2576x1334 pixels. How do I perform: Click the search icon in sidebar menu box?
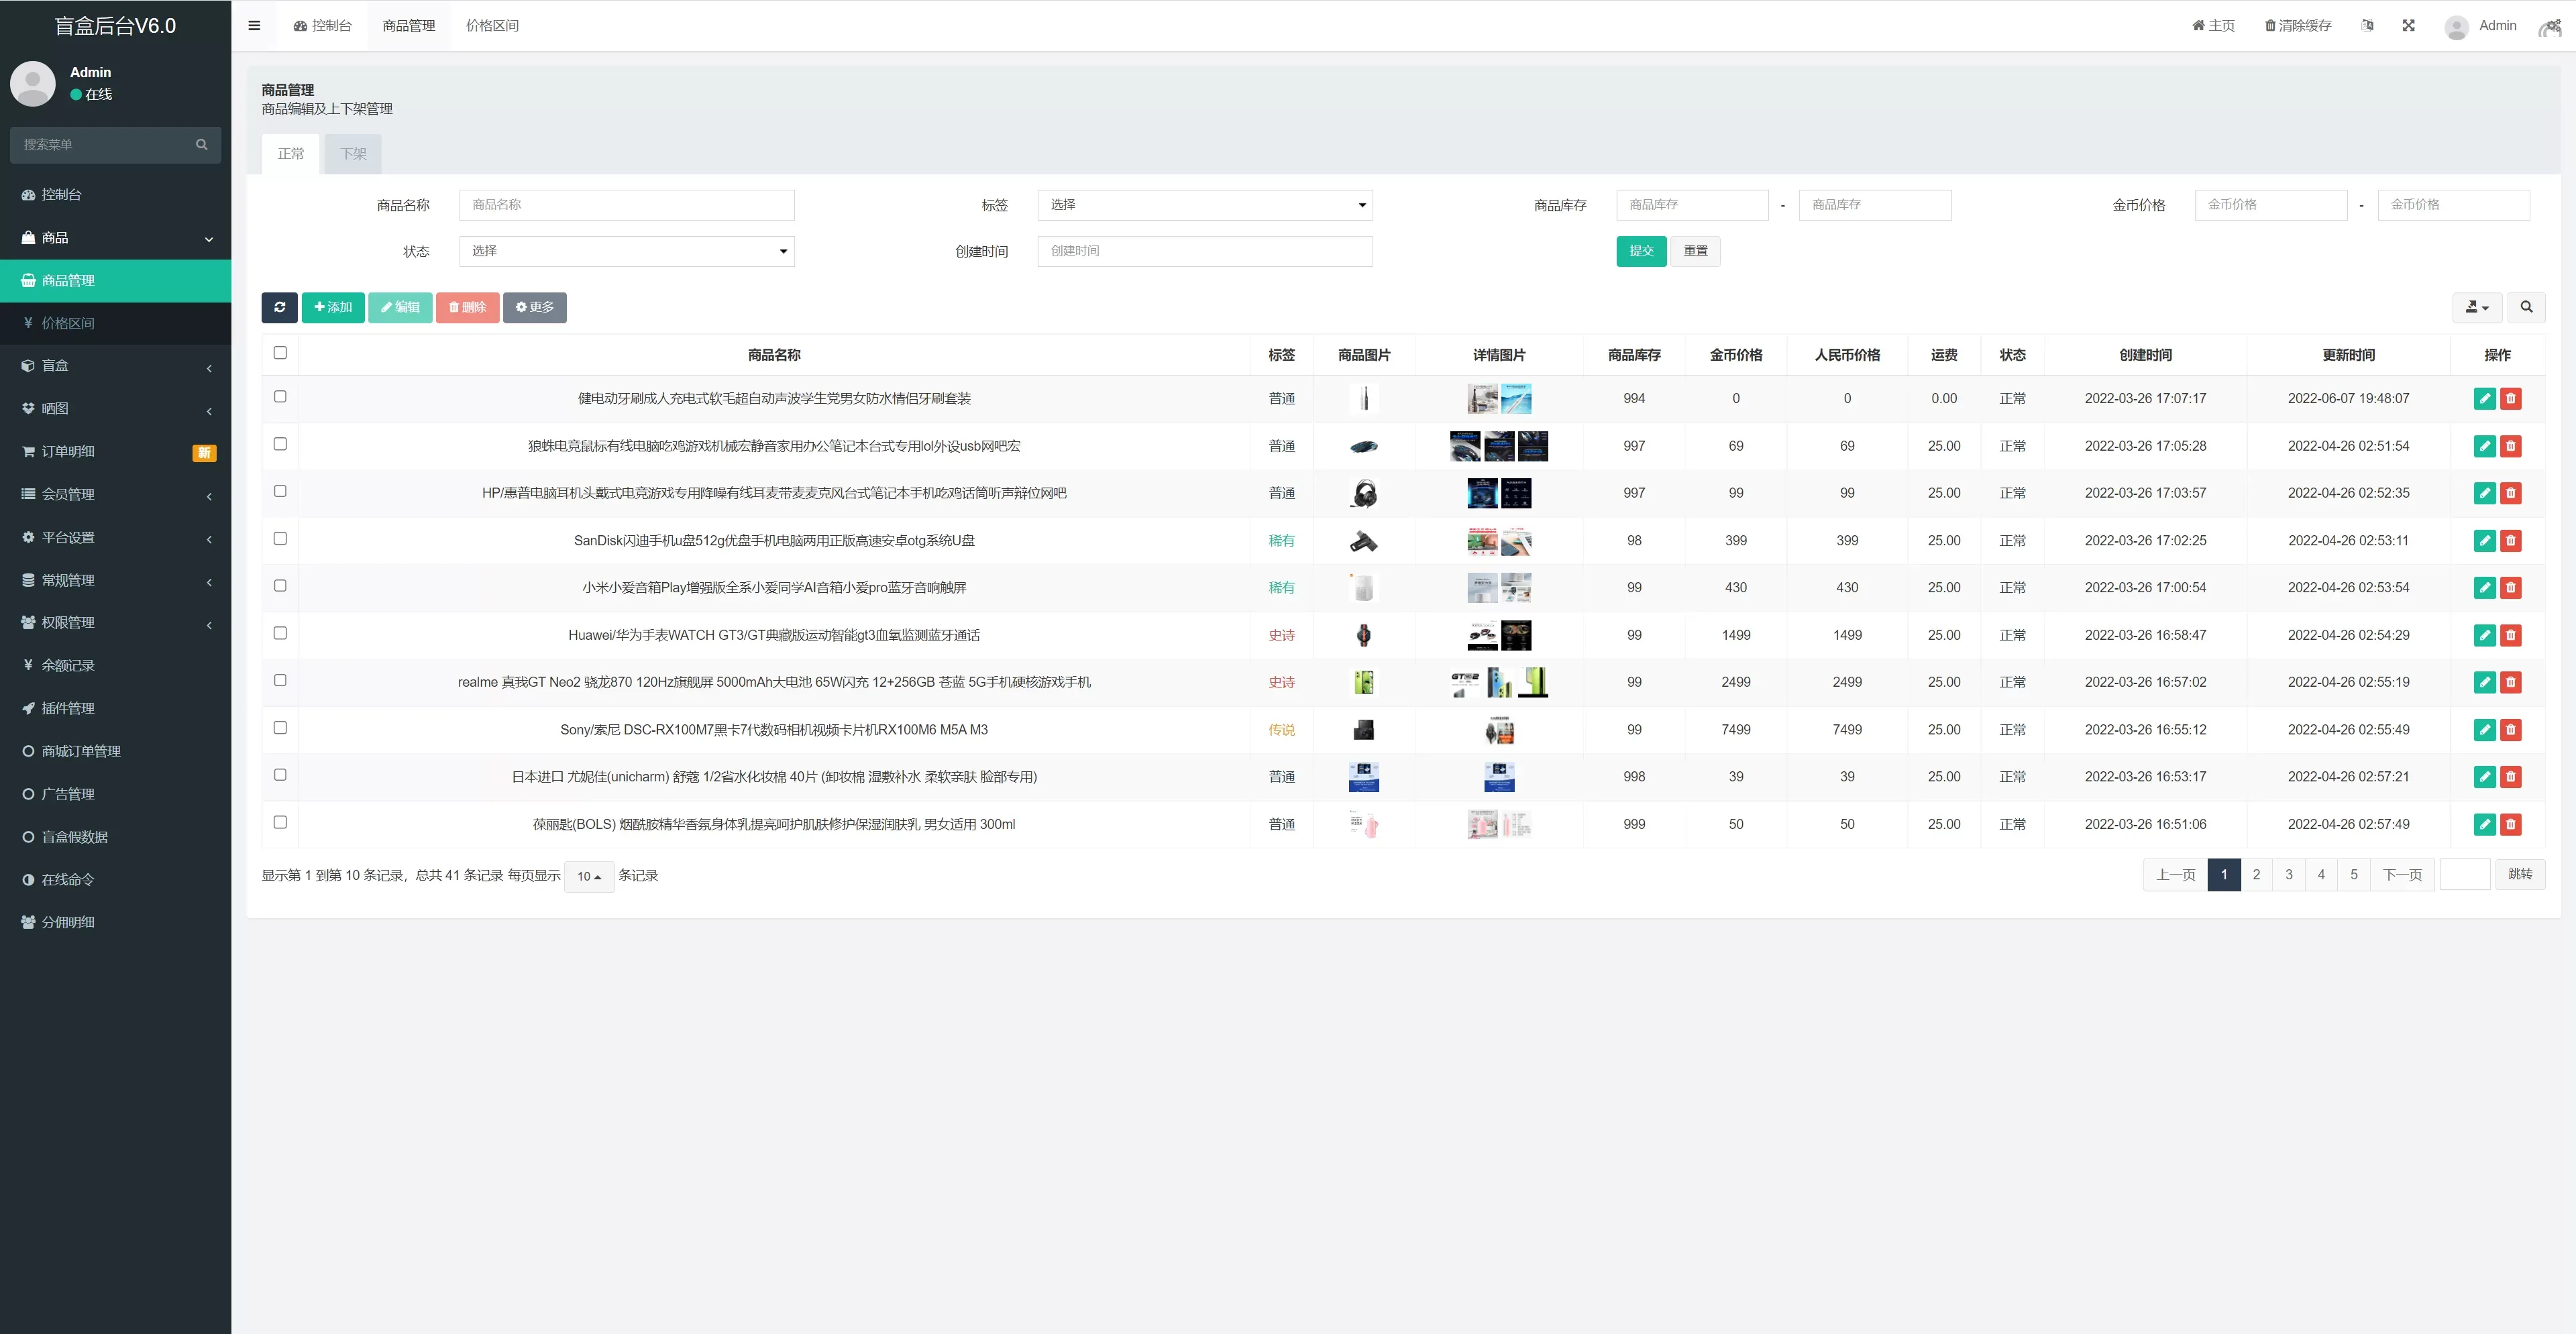pyautogui.click(x=202, y=145)
